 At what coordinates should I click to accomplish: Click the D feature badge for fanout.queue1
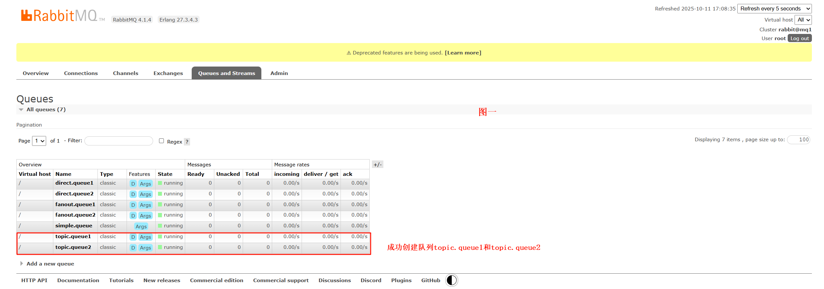pyautogui.click(x=133, y=205)
